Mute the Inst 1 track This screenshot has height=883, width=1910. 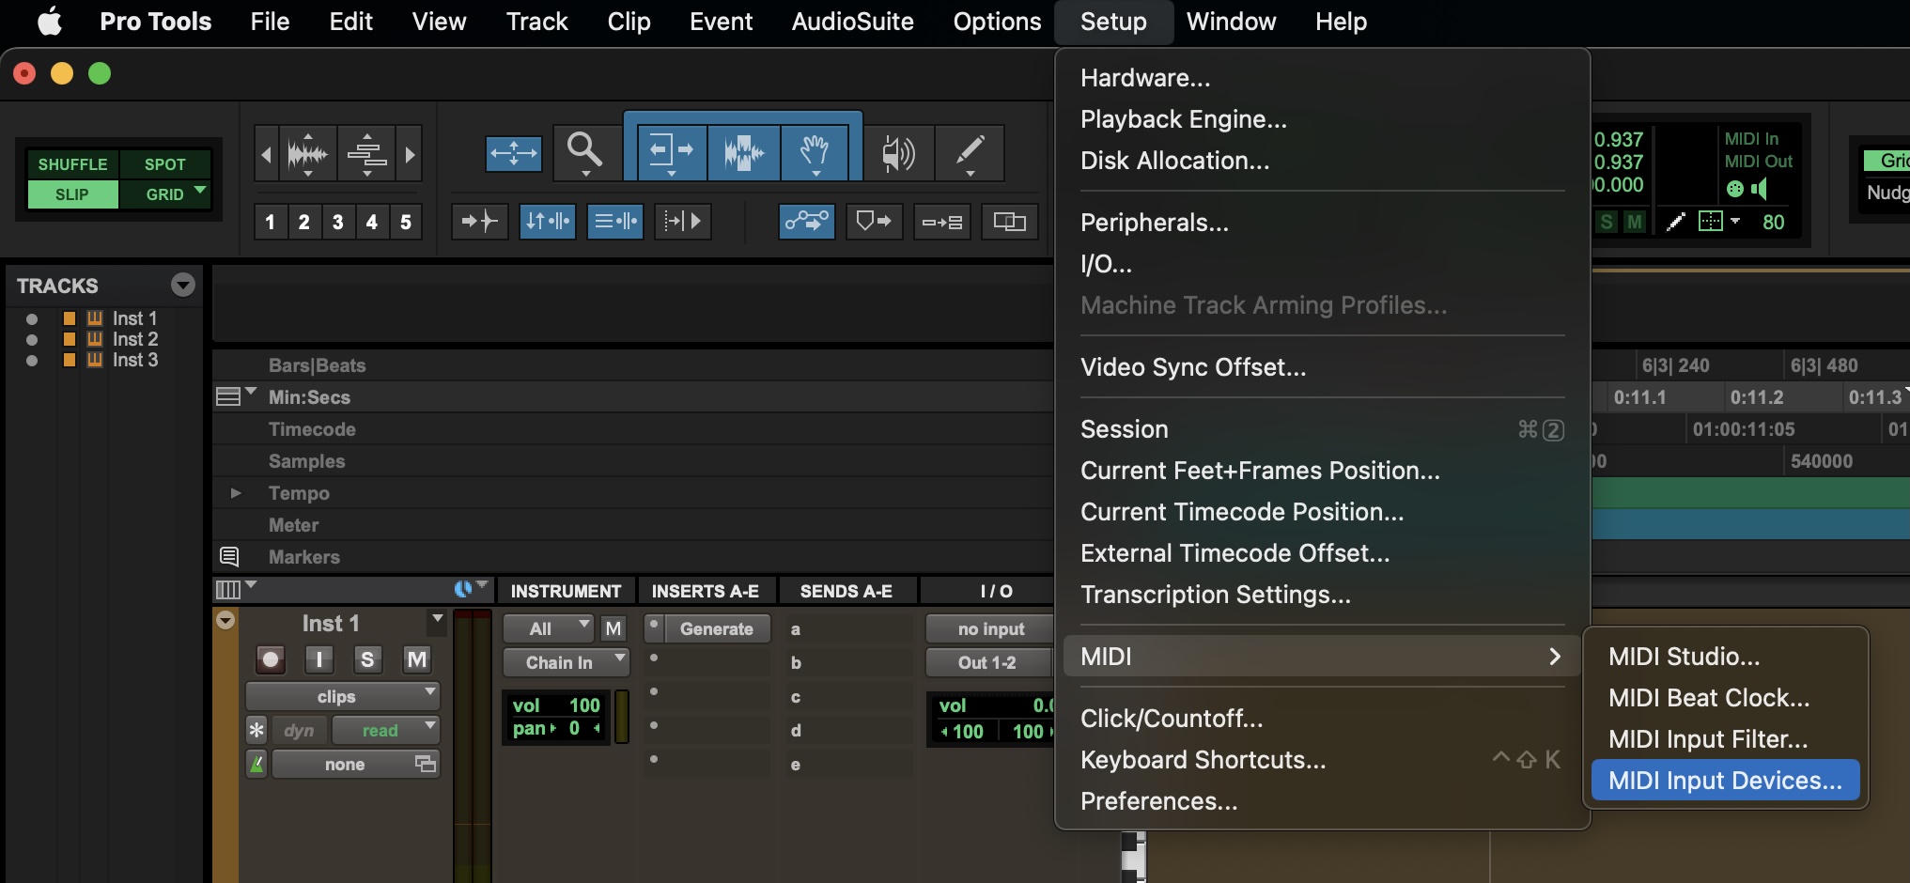[x=416, y=659]
